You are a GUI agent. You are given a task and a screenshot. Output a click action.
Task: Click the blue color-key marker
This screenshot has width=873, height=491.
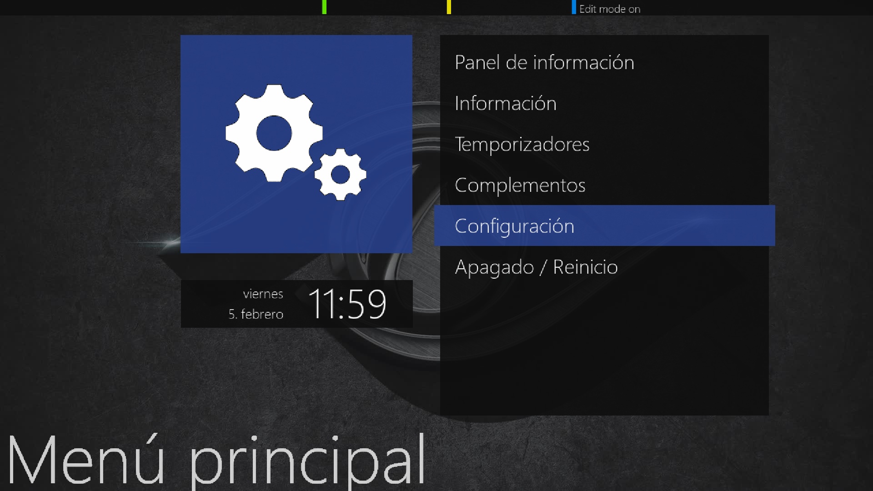574,7
